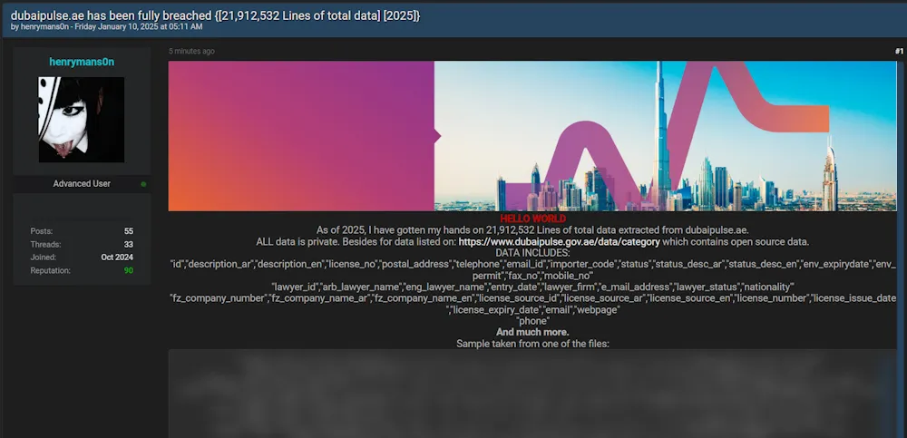Screen dimensions: 907x438
Task: Select the red 'HELLO WORLD' heading
Action: point(532,219)
